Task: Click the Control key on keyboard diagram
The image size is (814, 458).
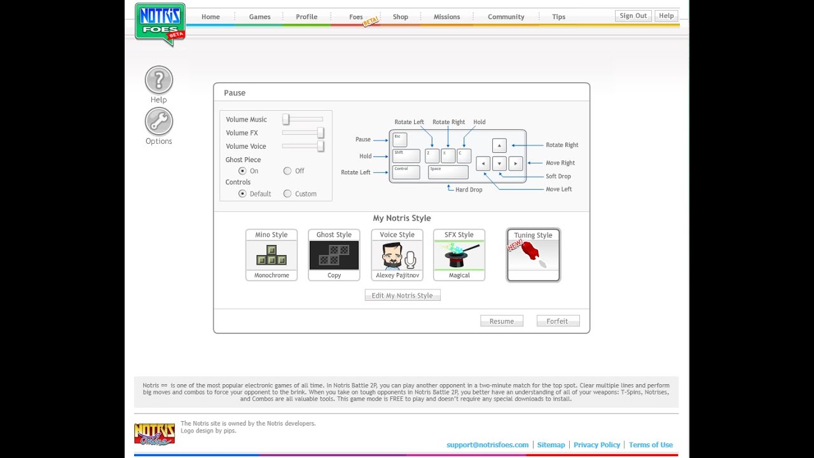Action: point(406,172)
